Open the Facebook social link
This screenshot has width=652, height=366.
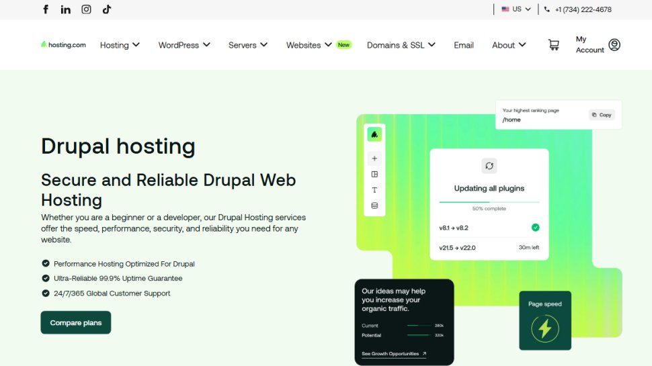tap(46, 9)
